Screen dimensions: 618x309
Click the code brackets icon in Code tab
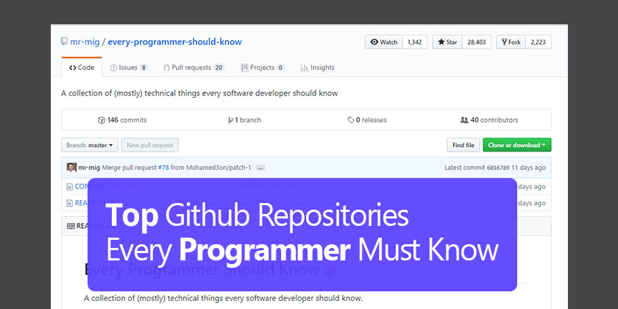pos(73,68)
